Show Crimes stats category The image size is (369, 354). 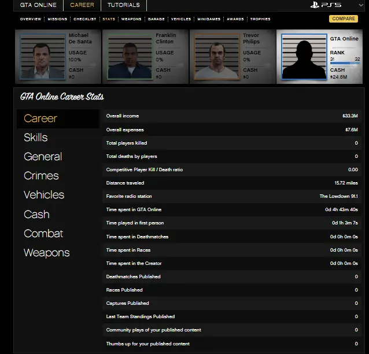pyautogui.click(x=41, y=176)
